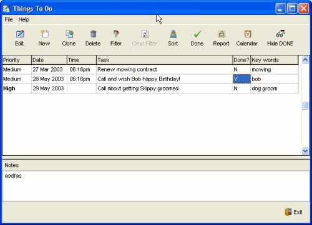Image resolution: width=312 pixels, height=225 pixels.
Task: Minimize the Things To Do window
Action: (x=281, y=9)
